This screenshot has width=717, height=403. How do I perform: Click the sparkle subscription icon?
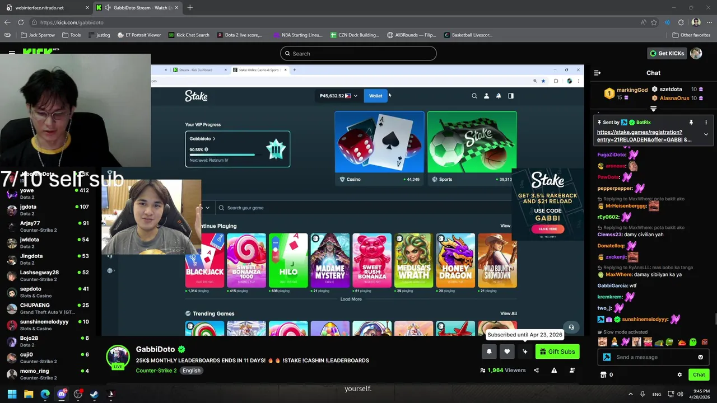(x=525, y=352)
